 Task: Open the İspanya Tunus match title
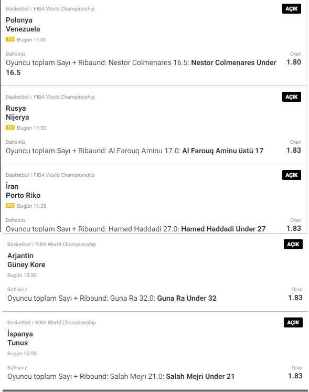pos(20,338)
